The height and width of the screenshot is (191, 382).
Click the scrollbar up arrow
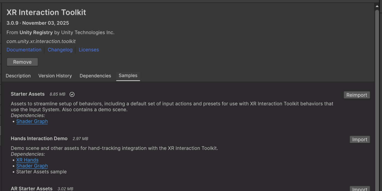[x=377, y=6]
